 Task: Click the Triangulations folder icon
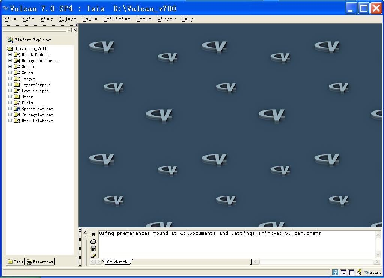[17, 115]
